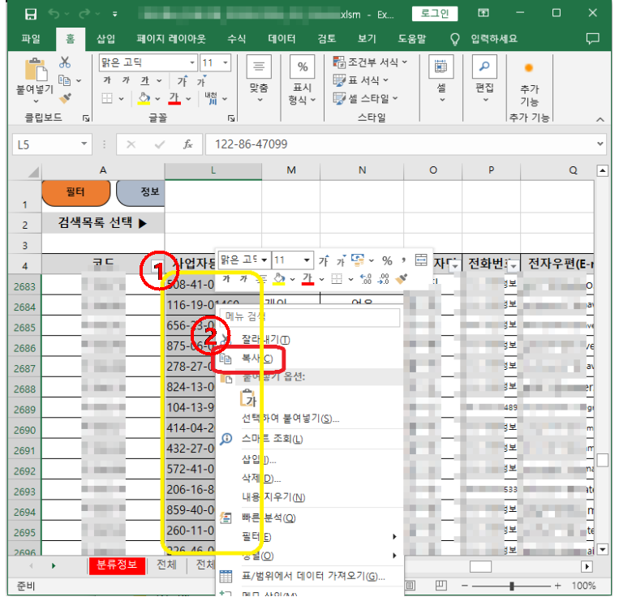Redo with the title bar arrow

coord(84,15)
